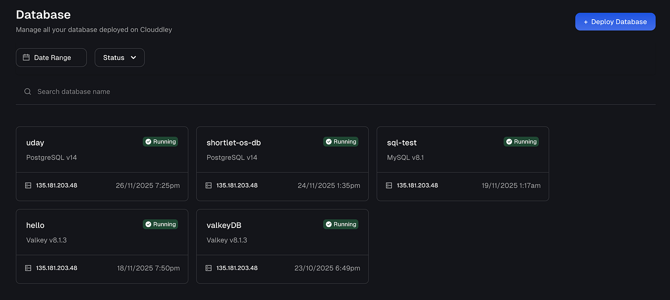This screenshot has height=300, width=670.
Task: Open the shortlet-os-db database name
Action: click(x=234, y=143)
